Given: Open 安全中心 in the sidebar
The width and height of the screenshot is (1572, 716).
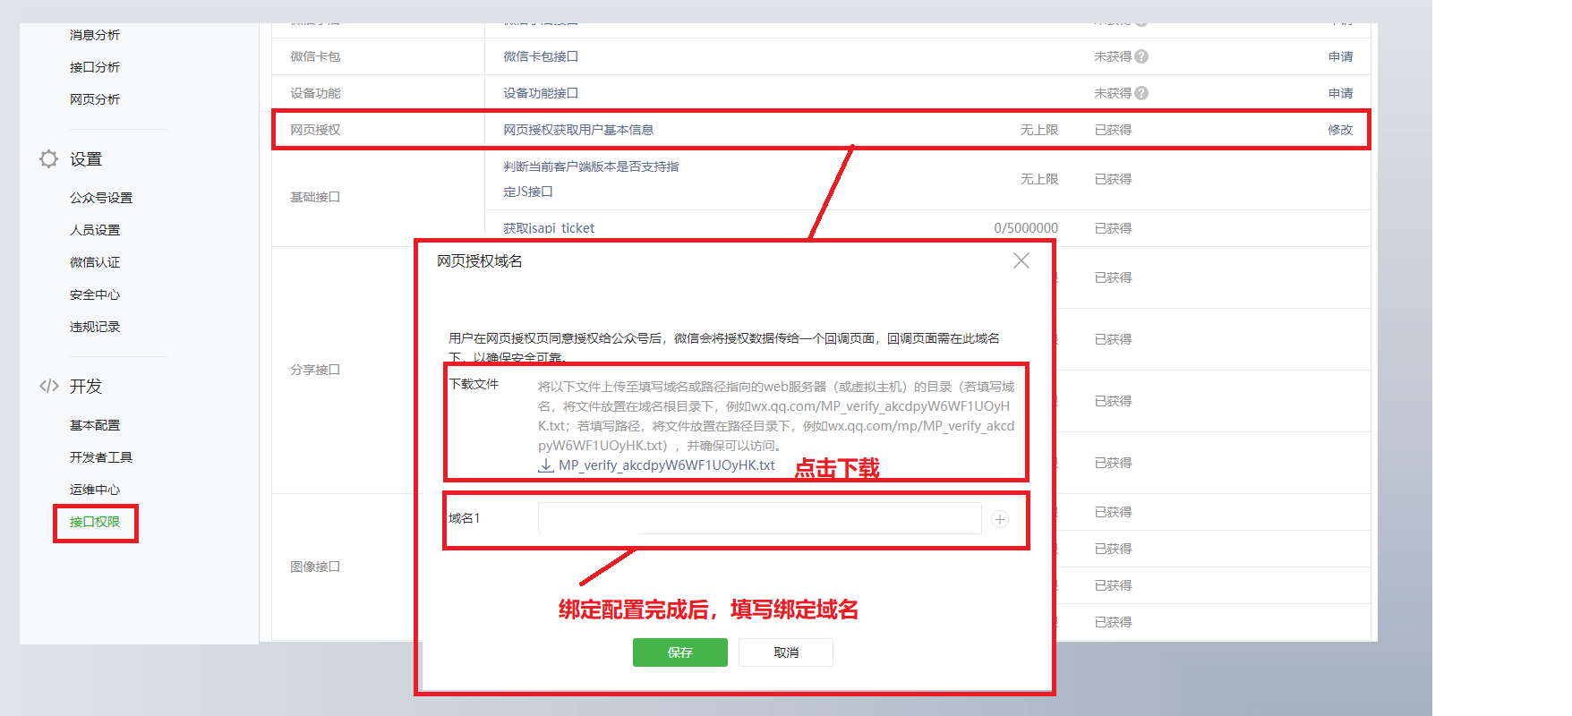Looking at the screenshot, I should (x=95, y=294).
